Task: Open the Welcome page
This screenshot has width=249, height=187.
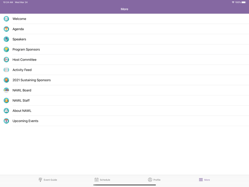Action: pos(124,19)
